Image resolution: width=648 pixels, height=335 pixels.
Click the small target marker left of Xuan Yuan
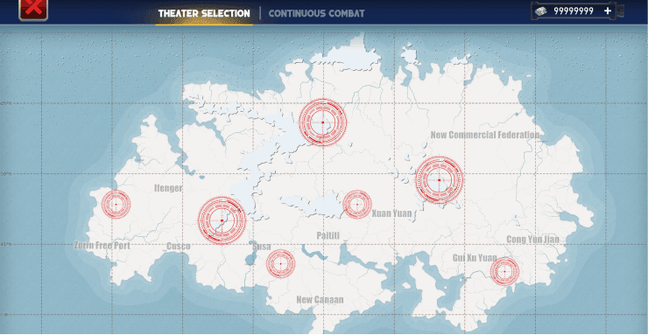[357, 204]
